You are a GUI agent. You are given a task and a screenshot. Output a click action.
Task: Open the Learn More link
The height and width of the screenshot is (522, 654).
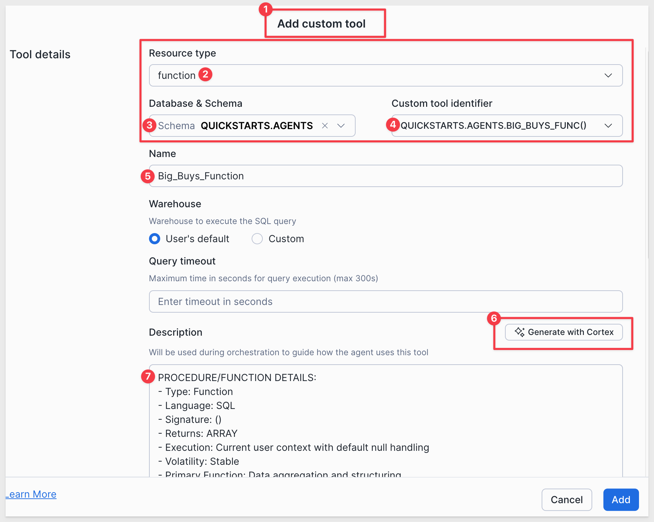(x=31, y=494)
